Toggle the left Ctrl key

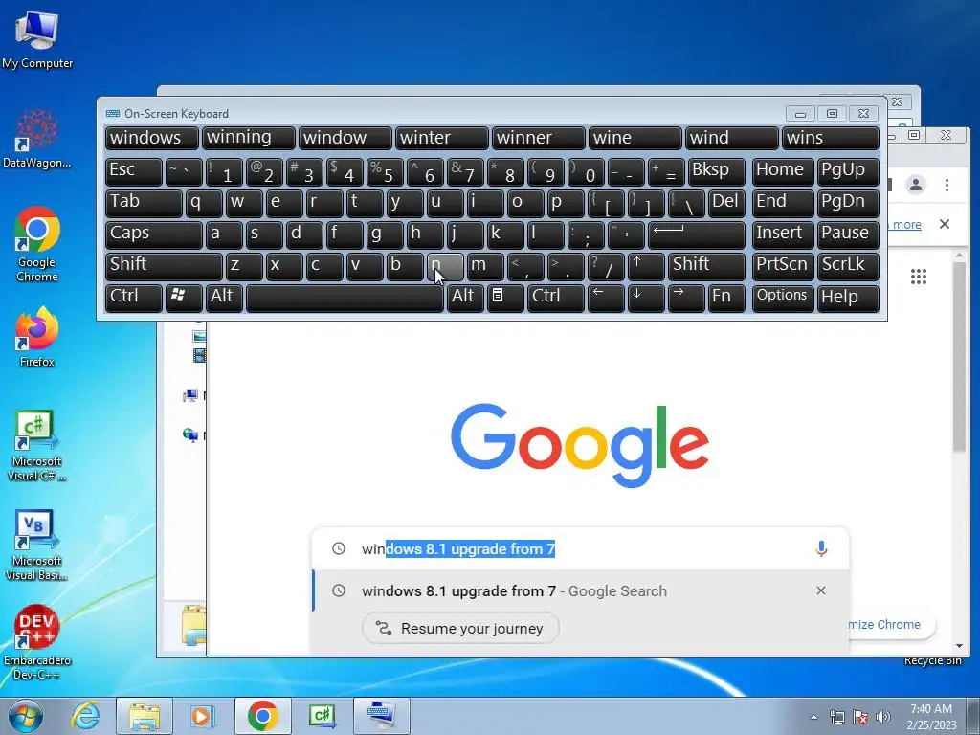point(134,298)
